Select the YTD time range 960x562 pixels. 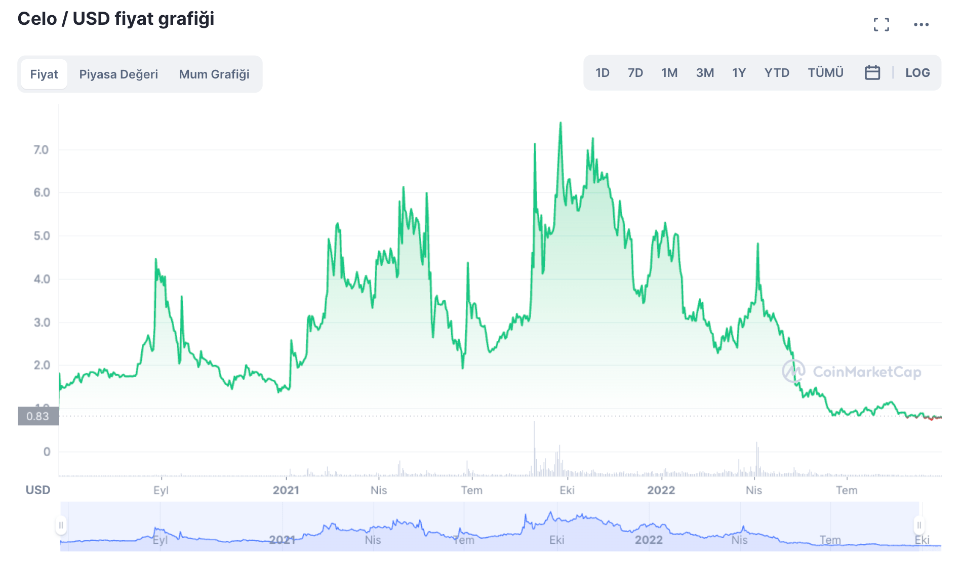tap(777, 73)
